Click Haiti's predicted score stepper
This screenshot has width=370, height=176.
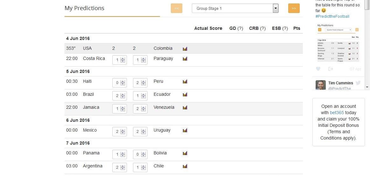pos(123,83)
